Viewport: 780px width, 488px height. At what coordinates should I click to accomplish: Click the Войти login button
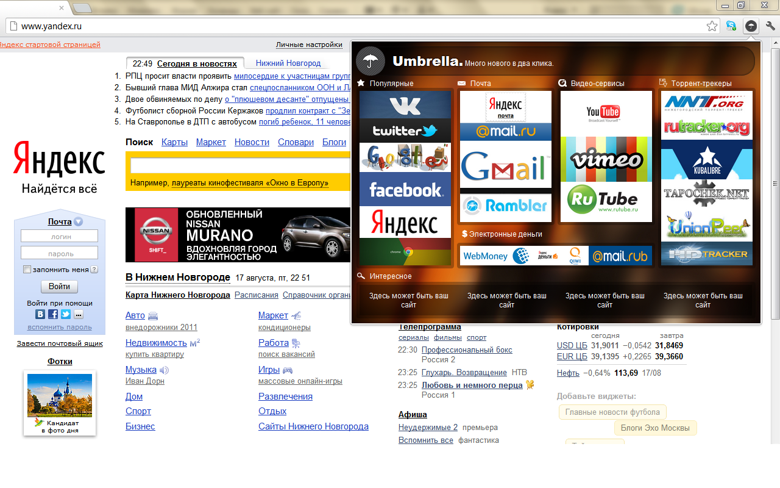pyautogui.click(x=59, y=287)
